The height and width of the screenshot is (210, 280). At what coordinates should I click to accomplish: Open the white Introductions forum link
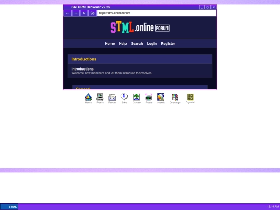coord(82,69)
